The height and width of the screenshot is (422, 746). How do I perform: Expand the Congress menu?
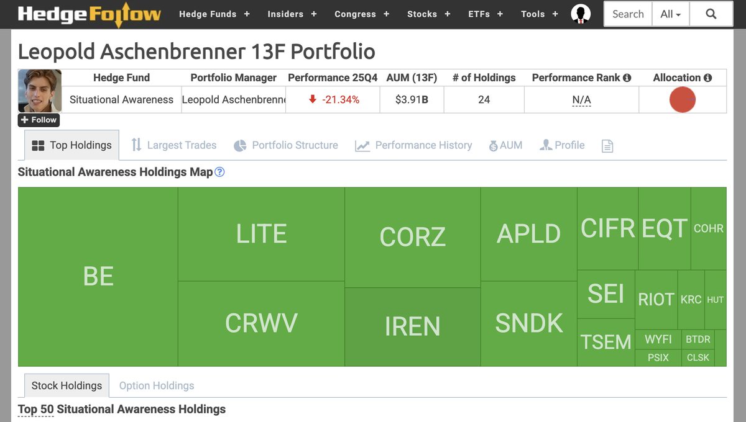click(362, 14)
